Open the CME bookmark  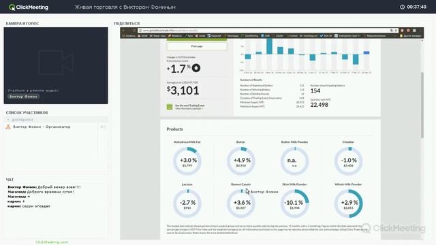(x=265, y=36)
